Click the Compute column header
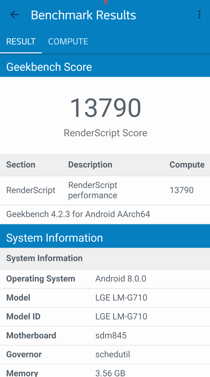210x377 pixels. (x=187, y=165)
